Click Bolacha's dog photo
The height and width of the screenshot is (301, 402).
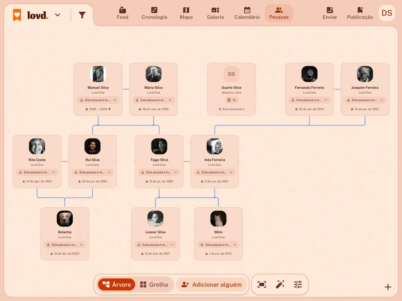65,219
